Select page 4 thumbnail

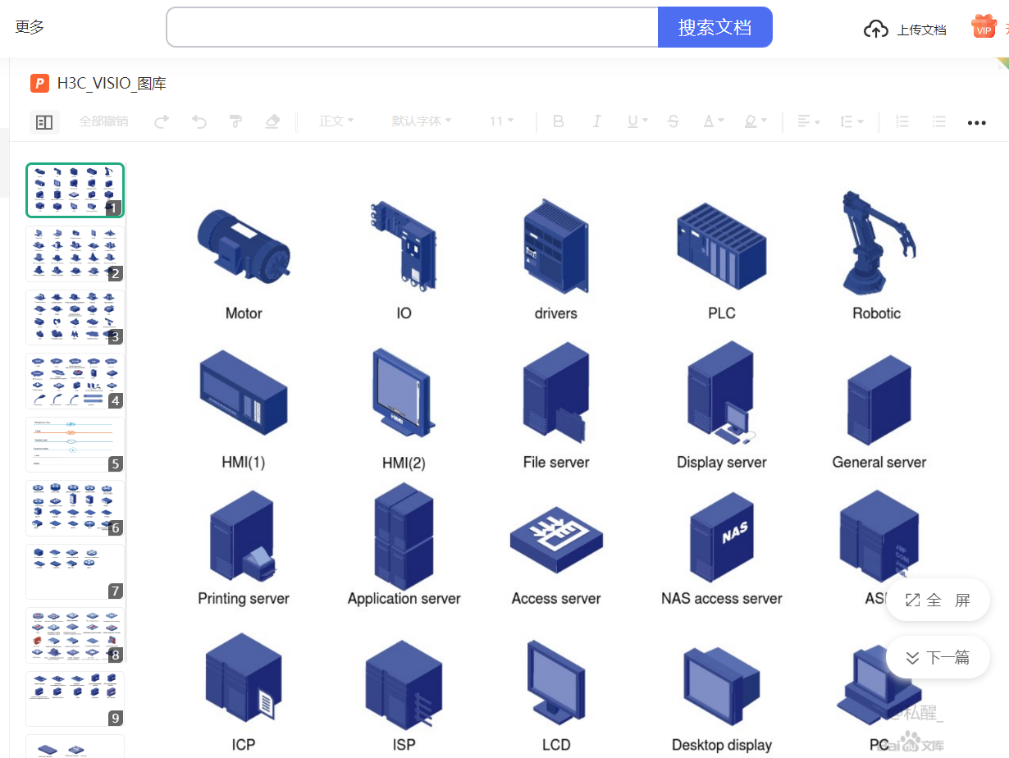click(75, 381)
